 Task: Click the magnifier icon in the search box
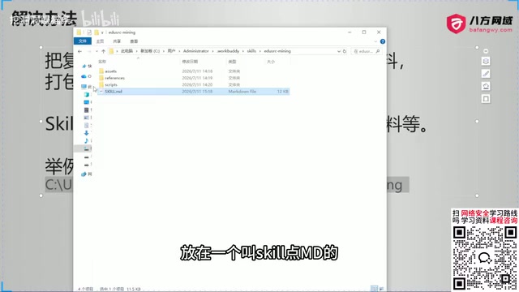pos(378,51)
